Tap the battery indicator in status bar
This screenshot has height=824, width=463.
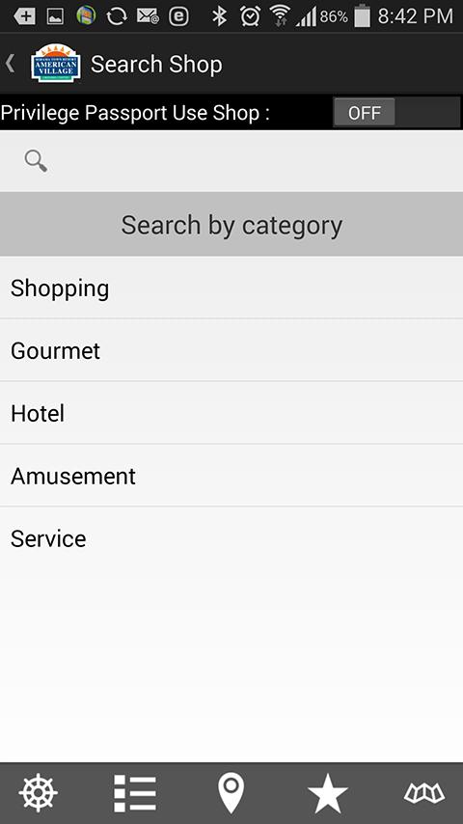362,15
